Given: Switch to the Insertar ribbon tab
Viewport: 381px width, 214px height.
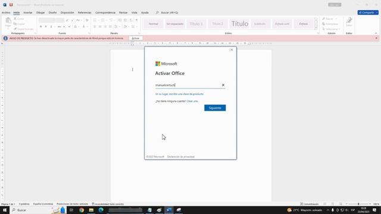Looking at the screenshot, I should pyautogui.click(x=28, y=12).
